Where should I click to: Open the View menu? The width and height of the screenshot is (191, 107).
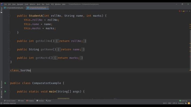click(x=14, y=4)
